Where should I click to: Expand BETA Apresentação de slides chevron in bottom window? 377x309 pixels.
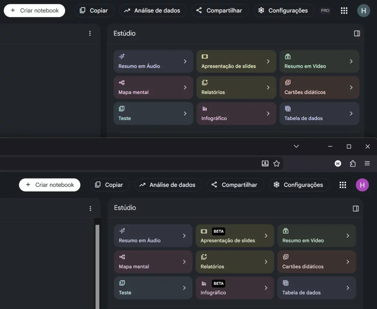pos(266,236)
